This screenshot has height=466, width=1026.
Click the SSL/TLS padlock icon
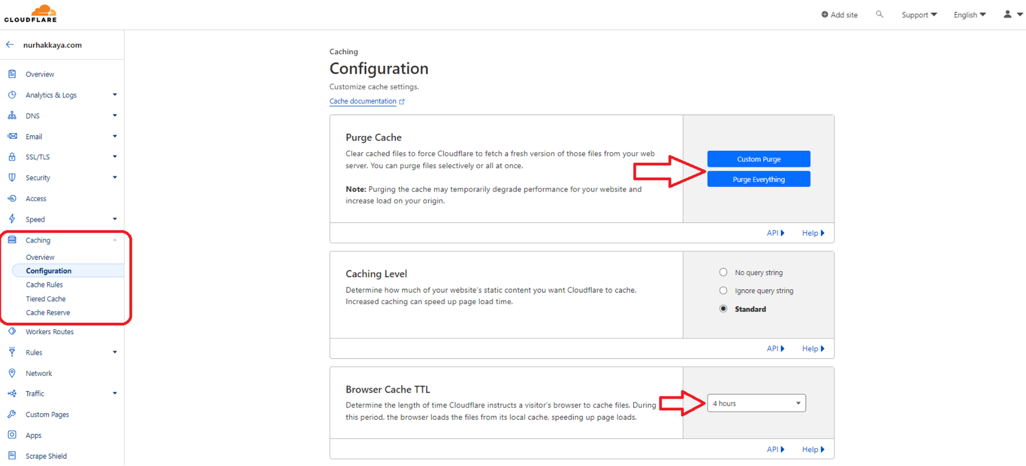(x=12, y=157)
